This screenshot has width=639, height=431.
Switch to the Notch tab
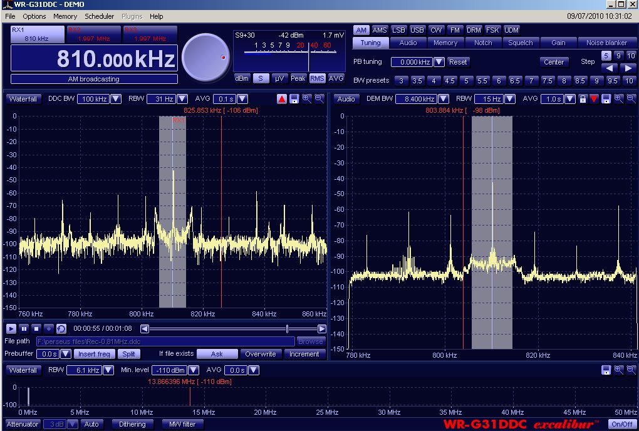(x=483, y=43)
